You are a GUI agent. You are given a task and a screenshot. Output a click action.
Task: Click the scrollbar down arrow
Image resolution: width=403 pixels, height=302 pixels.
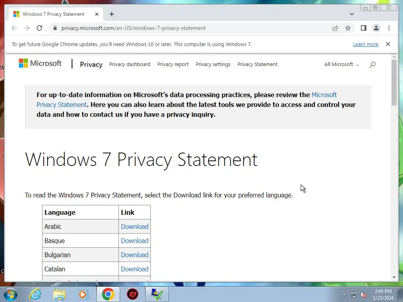[x=394, y=277]
